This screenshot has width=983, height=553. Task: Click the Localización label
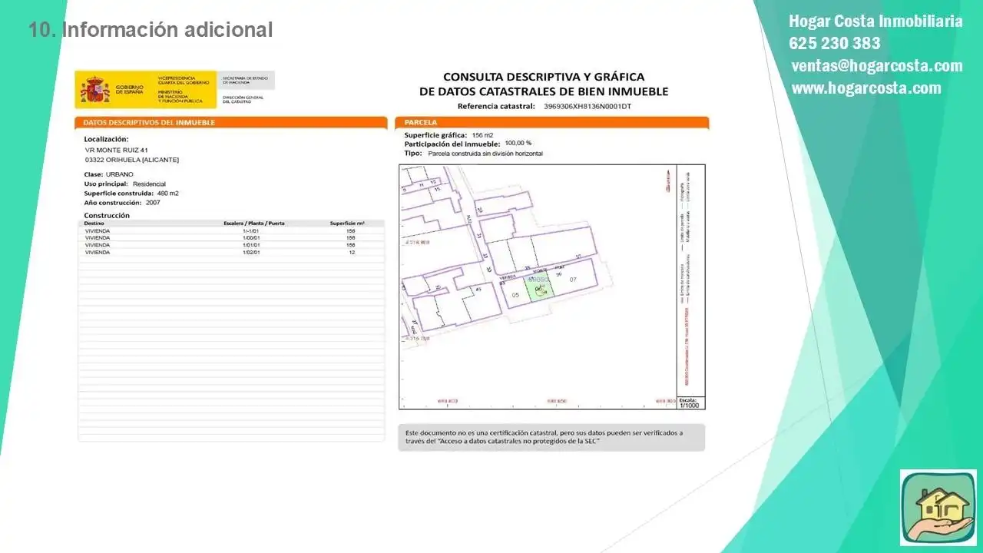(x=106, y=139)
